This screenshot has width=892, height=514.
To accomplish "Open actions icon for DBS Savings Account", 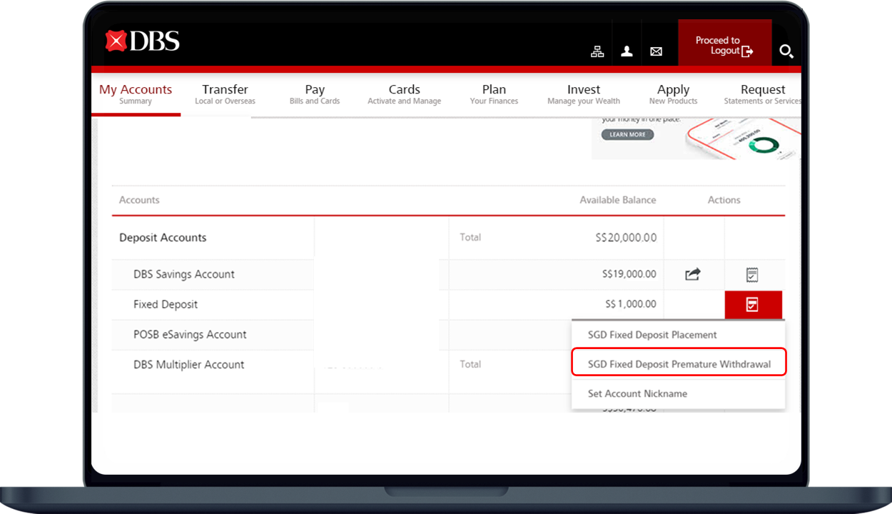I will (752, 274).
